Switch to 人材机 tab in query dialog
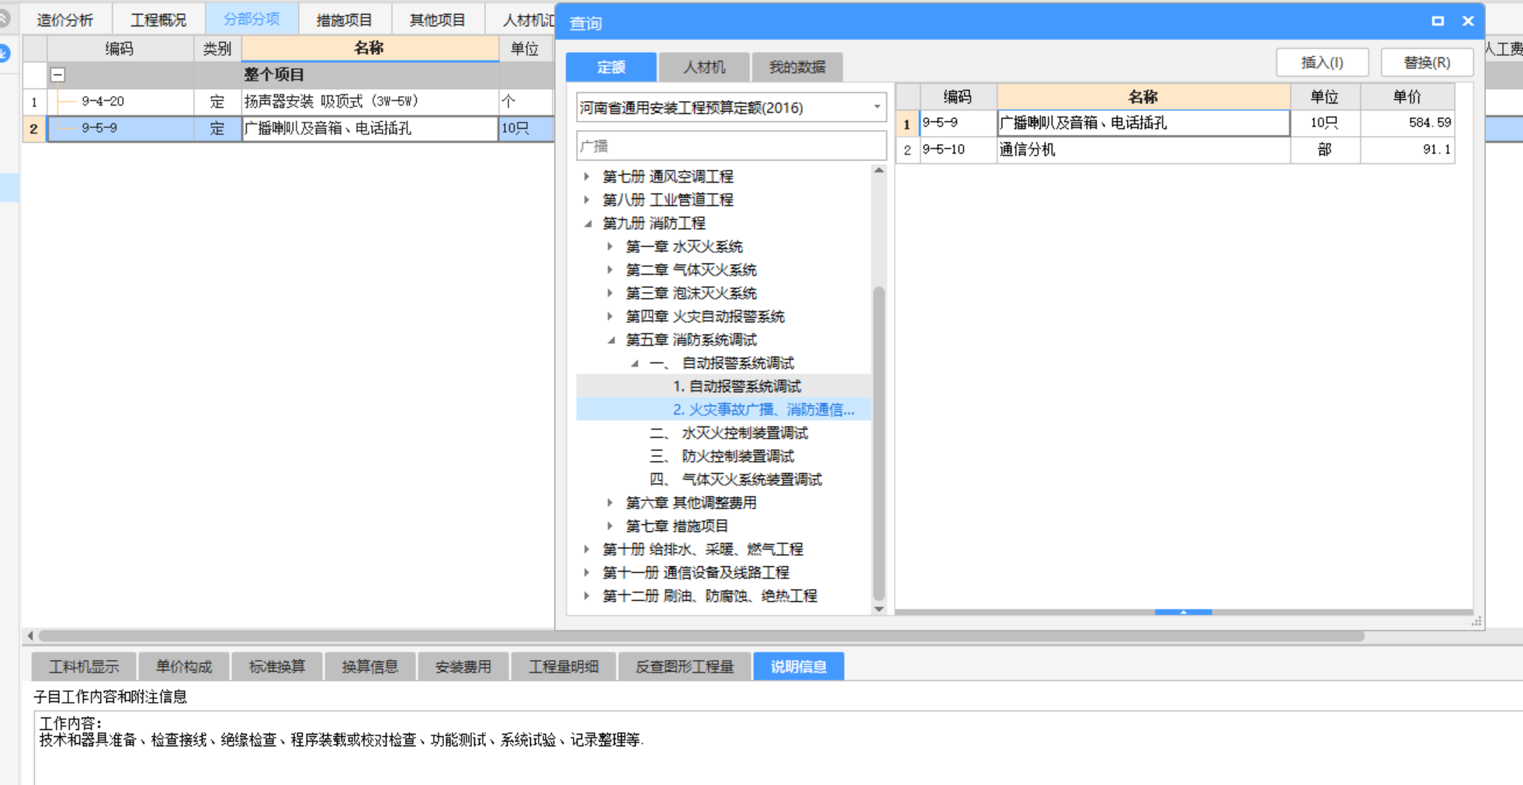The height and width of the screenshot is (785, 1523). click(704, 67)
